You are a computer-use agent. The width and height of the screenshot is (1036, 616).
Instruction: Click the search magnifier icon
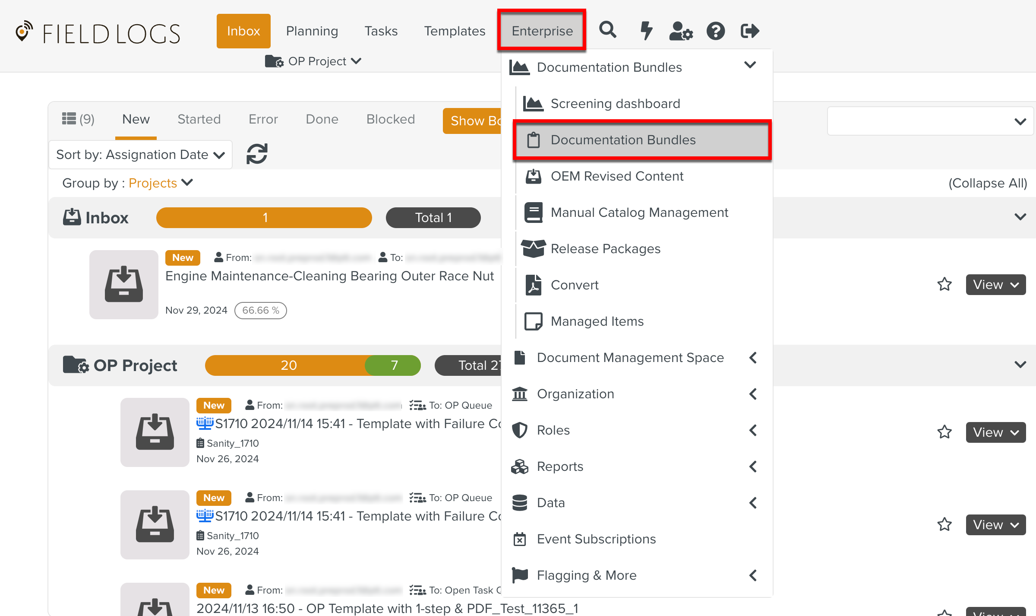click(x=607, y=30)
